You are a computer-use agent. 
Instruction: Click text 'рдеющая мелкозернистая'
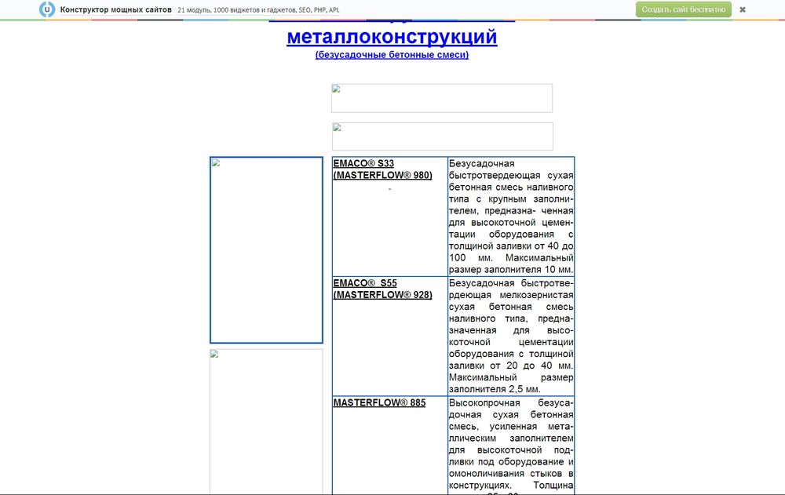pyautogui.click(x=511, y=295)
